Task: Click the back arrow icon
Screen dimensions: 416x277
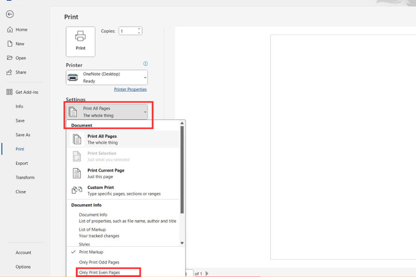Action: click(x=10, y=14)
